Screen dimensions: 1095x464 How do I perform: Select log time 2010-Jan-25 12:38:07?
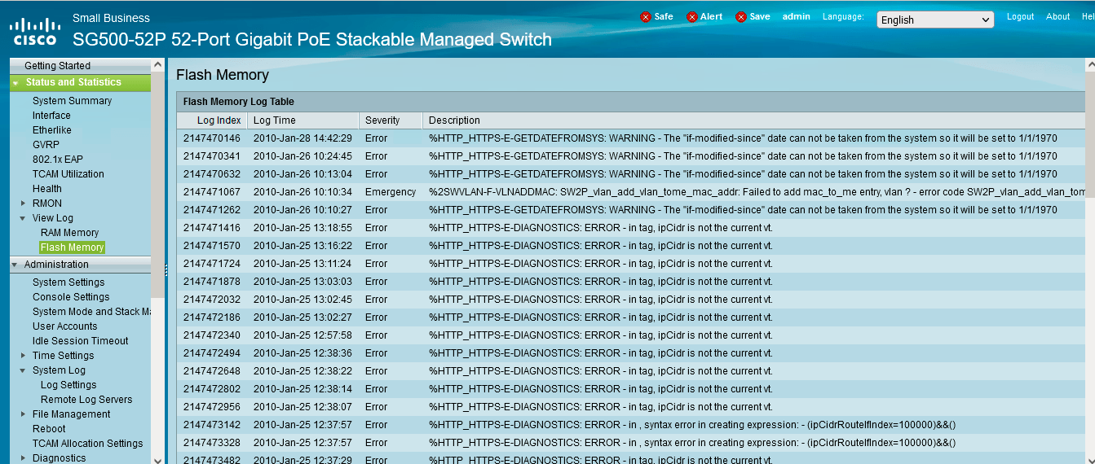[x=302, y=407]
